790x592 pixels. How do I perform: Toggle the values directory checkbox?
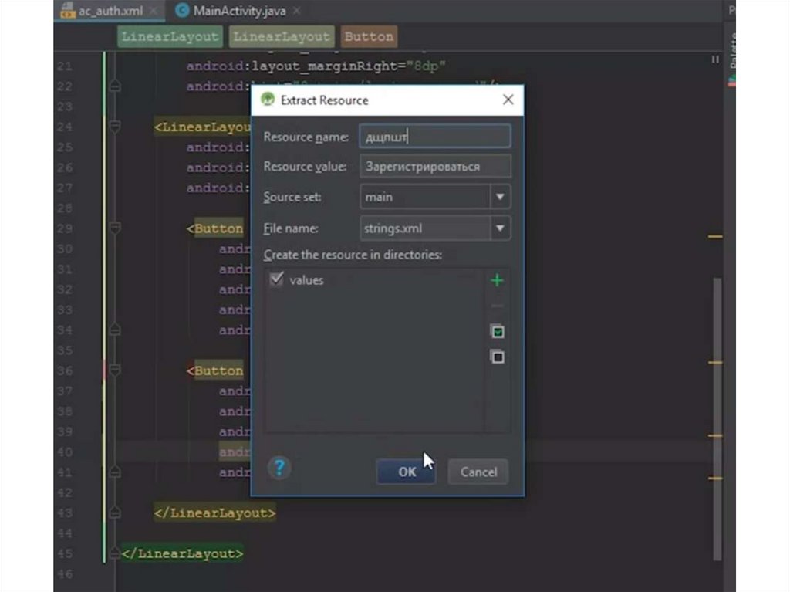click(x=277, y=280)
